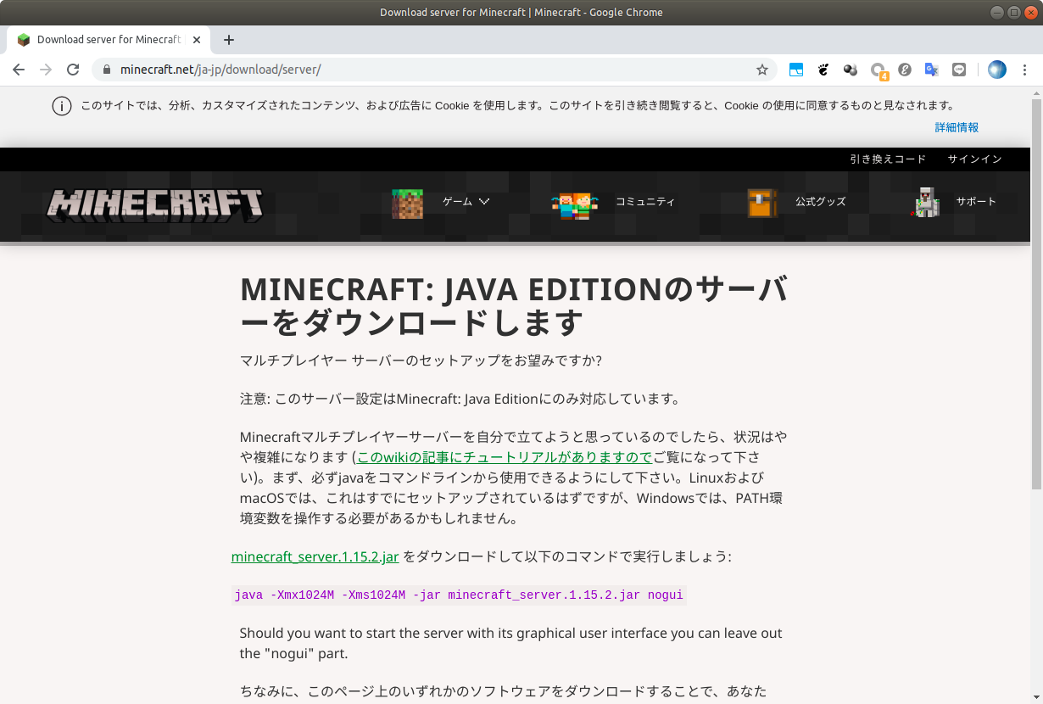Expand the ゲーム dropdown chevron
1043x704 pixels.
[x=484, y=202]
